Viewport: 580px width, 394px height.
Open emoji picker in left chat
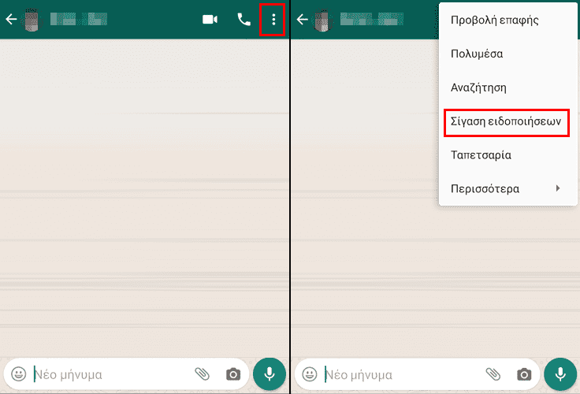(x=18, y=374)
